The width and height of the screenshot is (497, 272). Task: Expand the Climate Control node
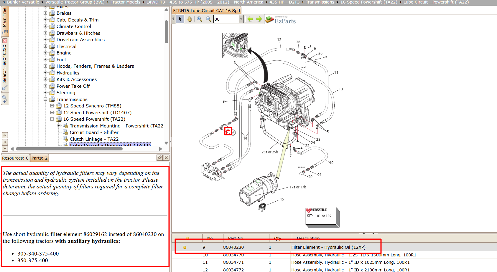coord(45,26)
